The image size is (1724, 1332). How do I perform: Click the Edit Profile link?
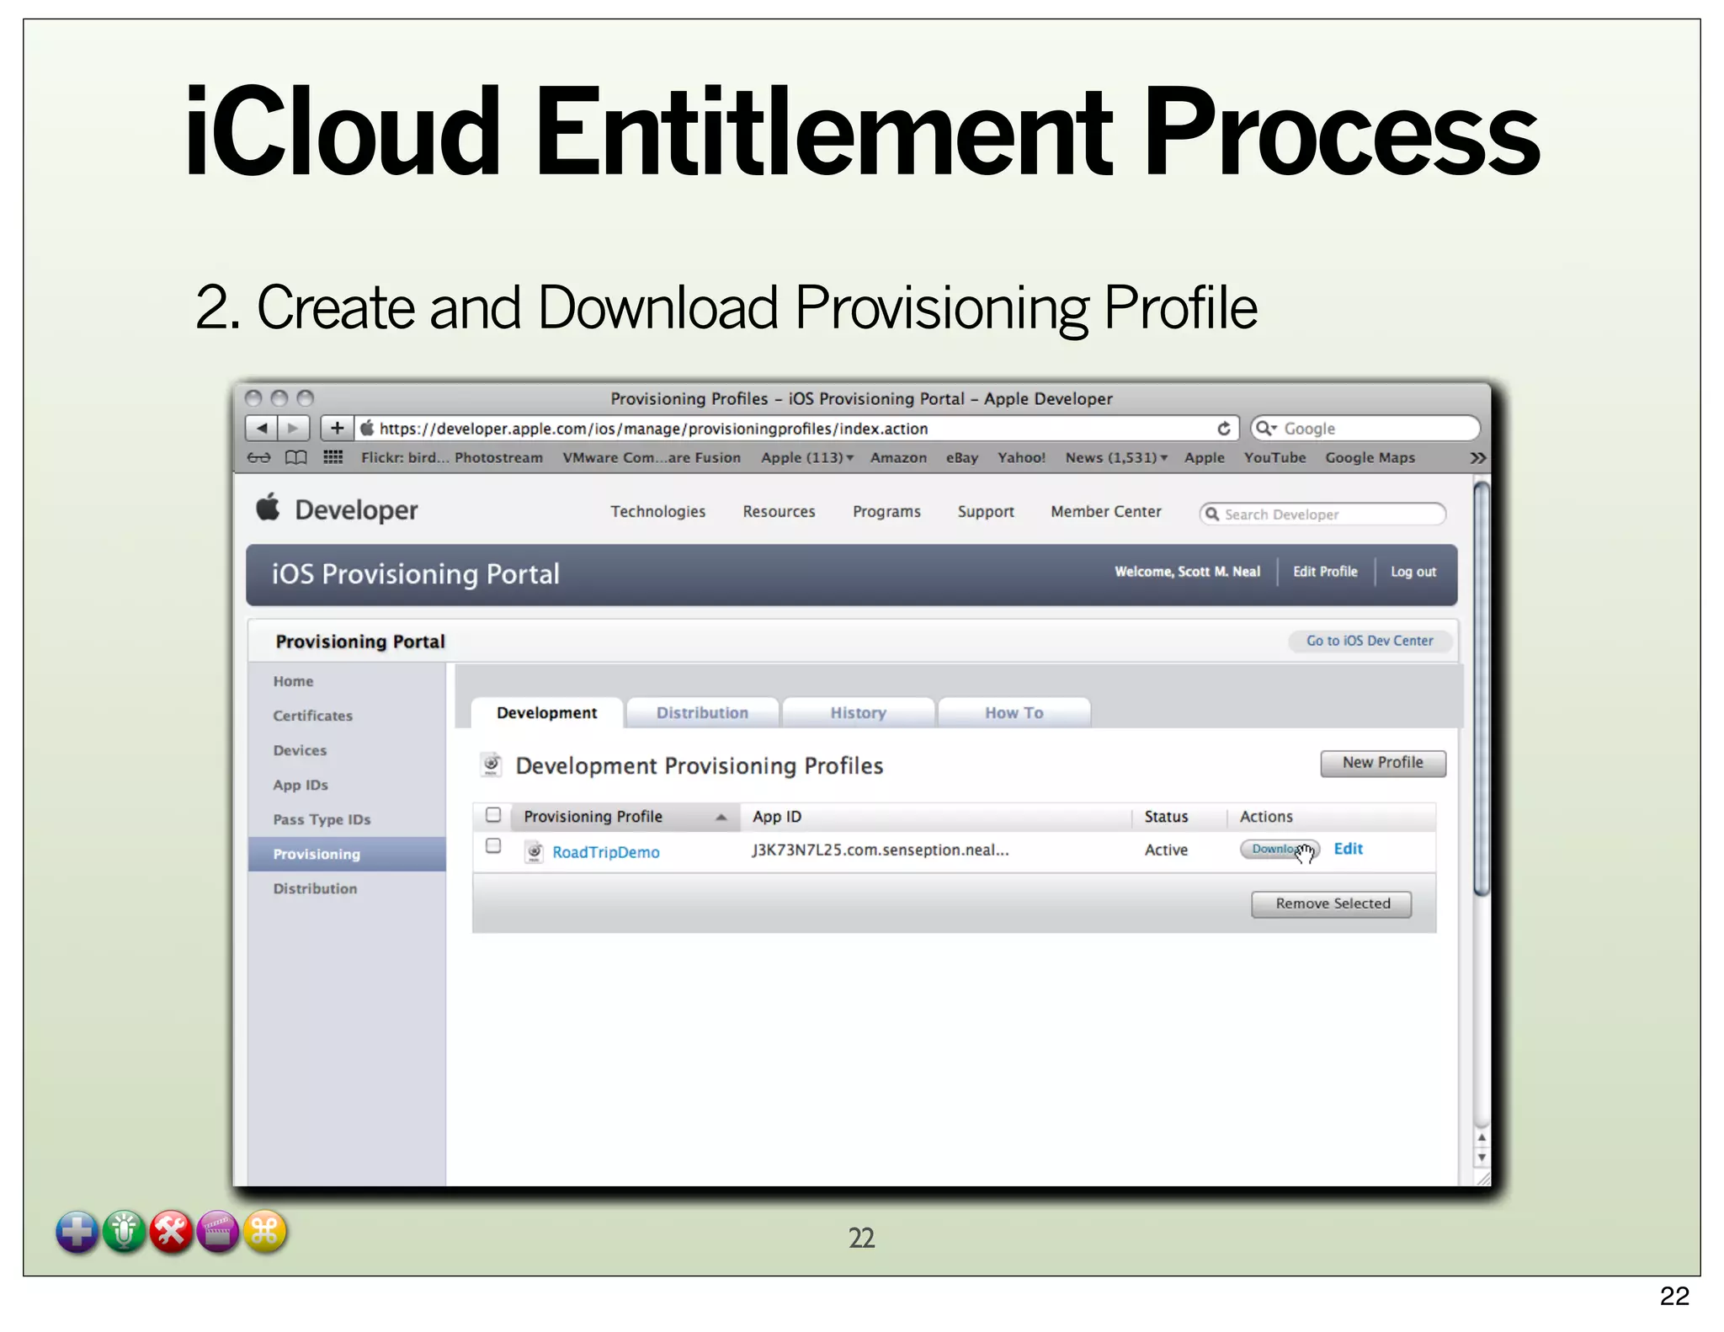(1325, 572)
